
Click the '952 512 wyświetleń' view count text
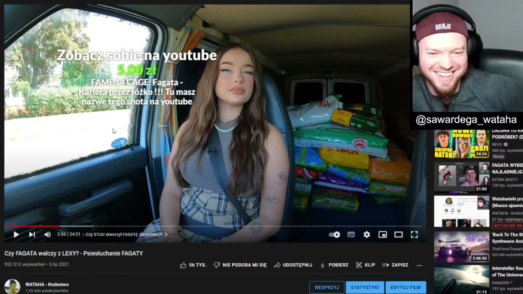point(25,264)
